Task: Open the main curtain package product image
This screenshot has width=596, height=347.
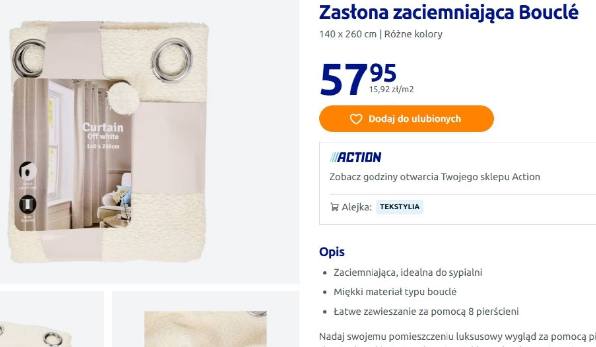Action: (109, 141)
